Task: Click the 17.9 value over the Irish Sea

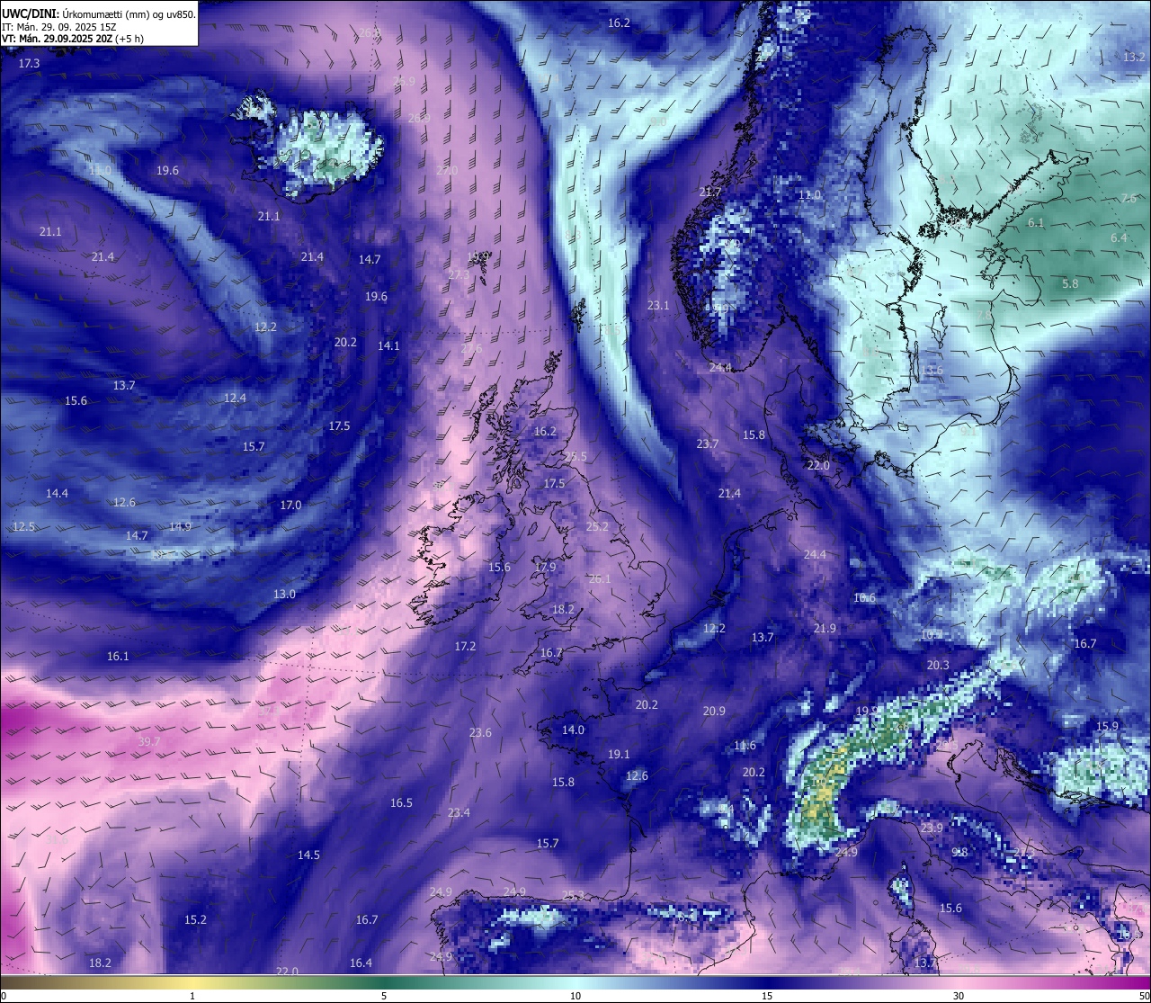Action: click(x=545, y=568)
